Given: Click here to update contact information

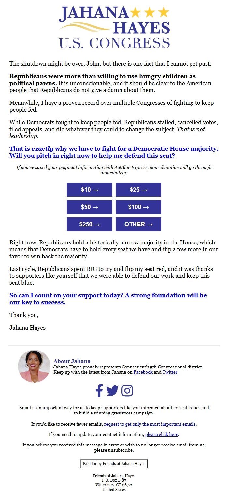Looking at the screenshot, I should pos(162,434).
